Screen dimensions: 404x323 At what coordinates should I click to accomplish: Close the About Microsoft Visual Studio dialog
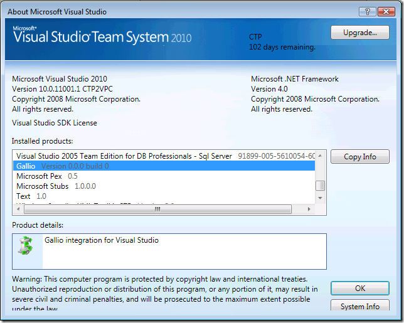click(x=386, y=11)
